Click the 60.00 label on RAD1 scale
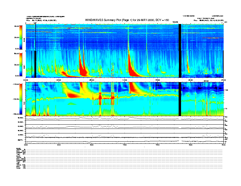Image resolution: width=241 pixels, height=186 pixels. [x=16, y=53]
